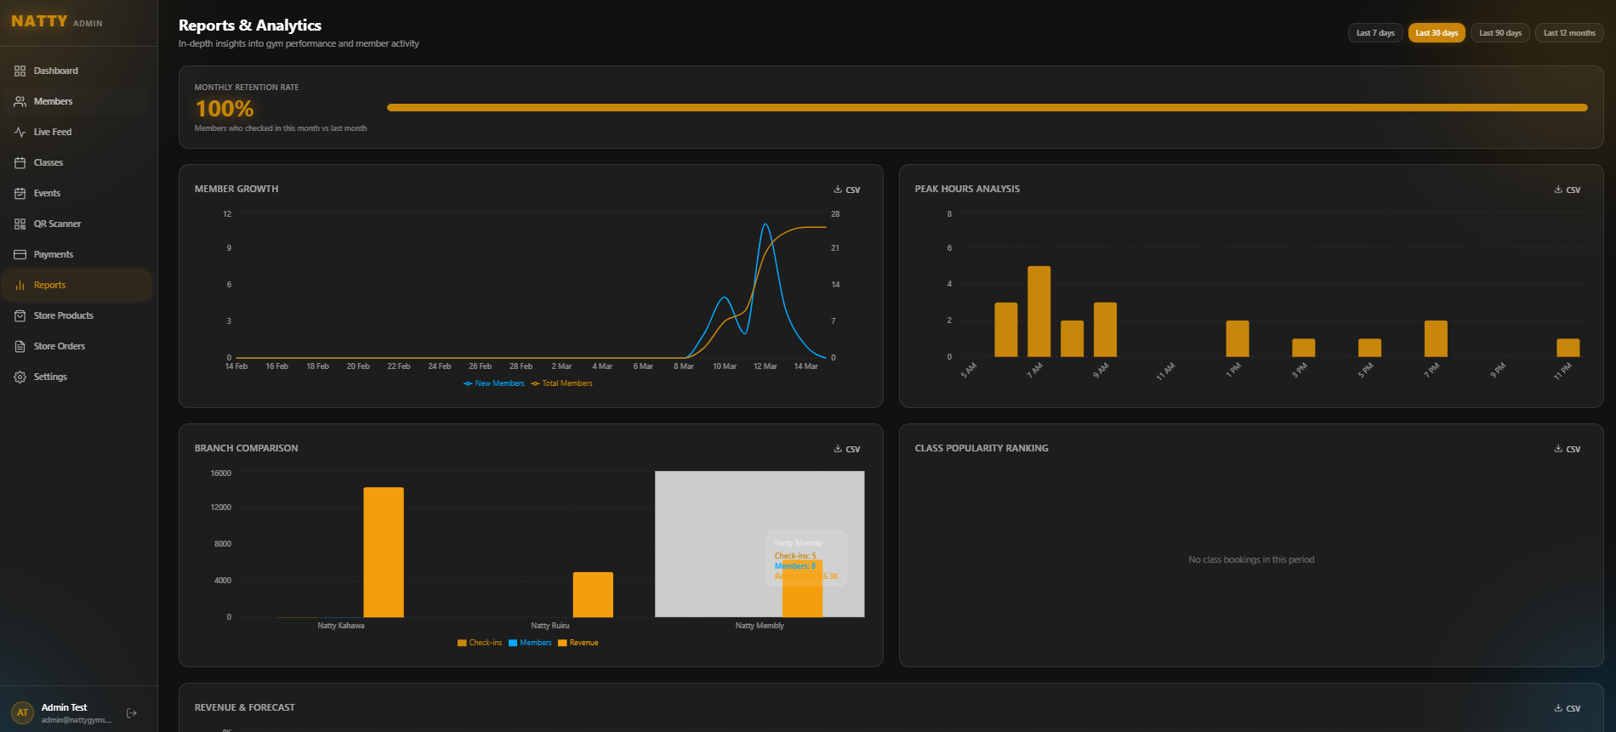Viewport: 1616px width, 732px height.
Task: Toggle New Members series in legend
Action: point(494,383)
